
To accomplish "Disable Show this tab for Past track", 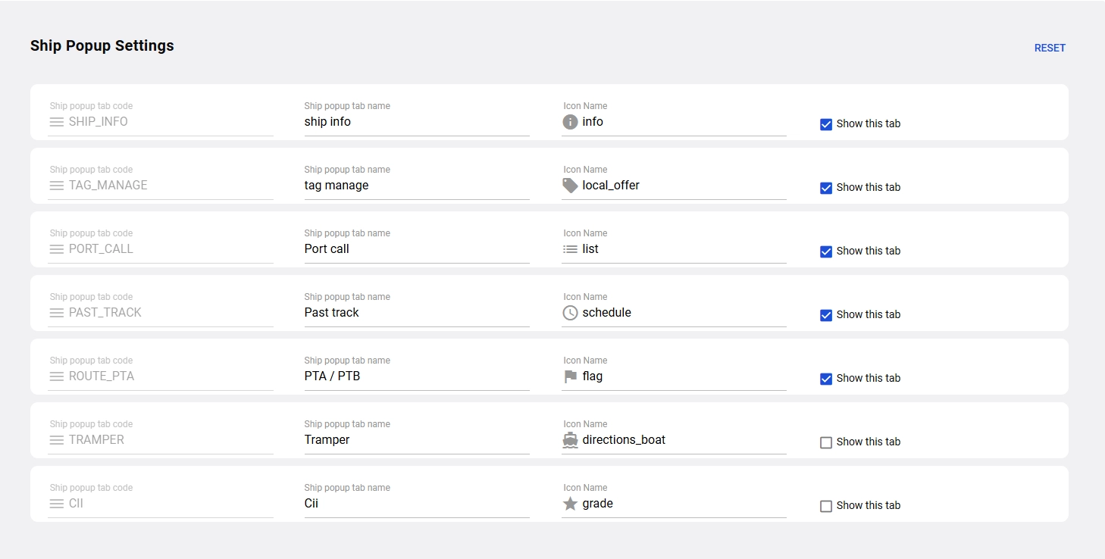I will 826,315.
